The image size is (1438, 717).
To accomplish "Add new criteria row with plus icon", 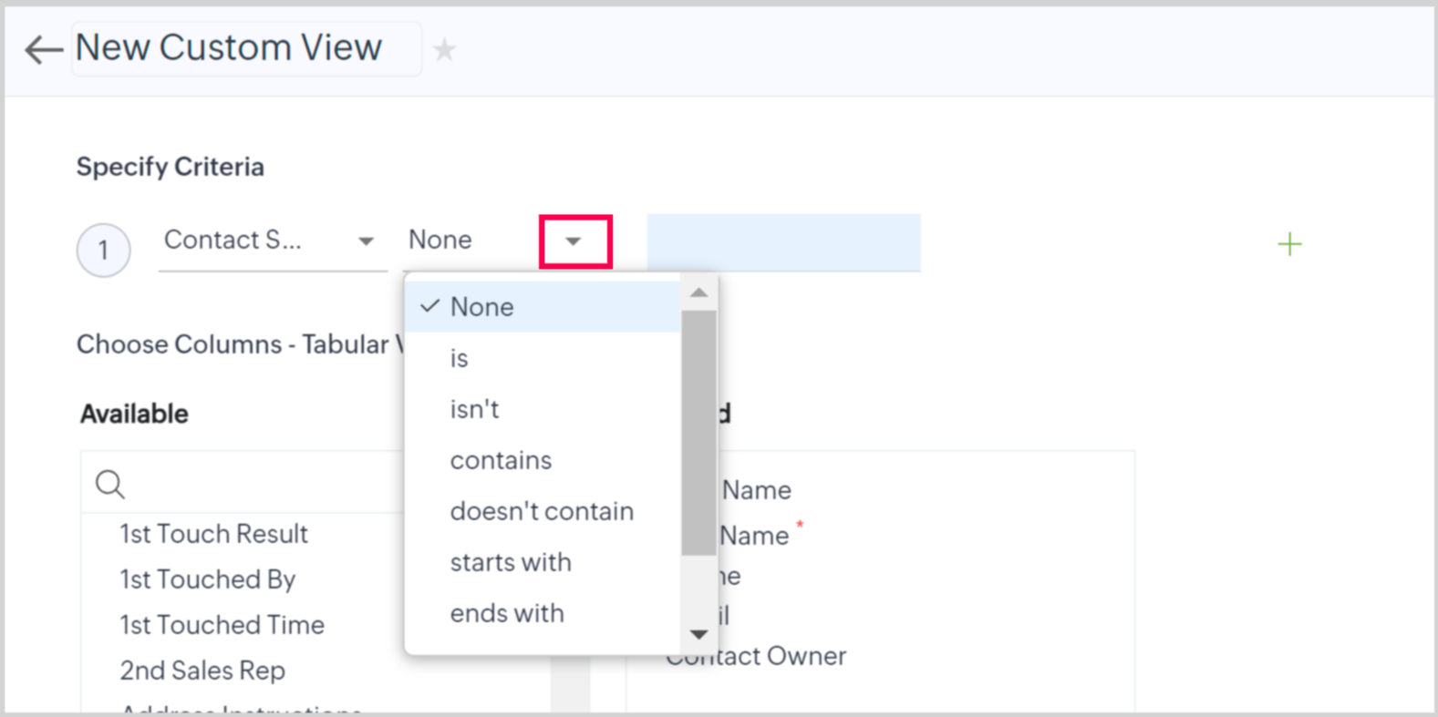I will [x=1288, y=244].
